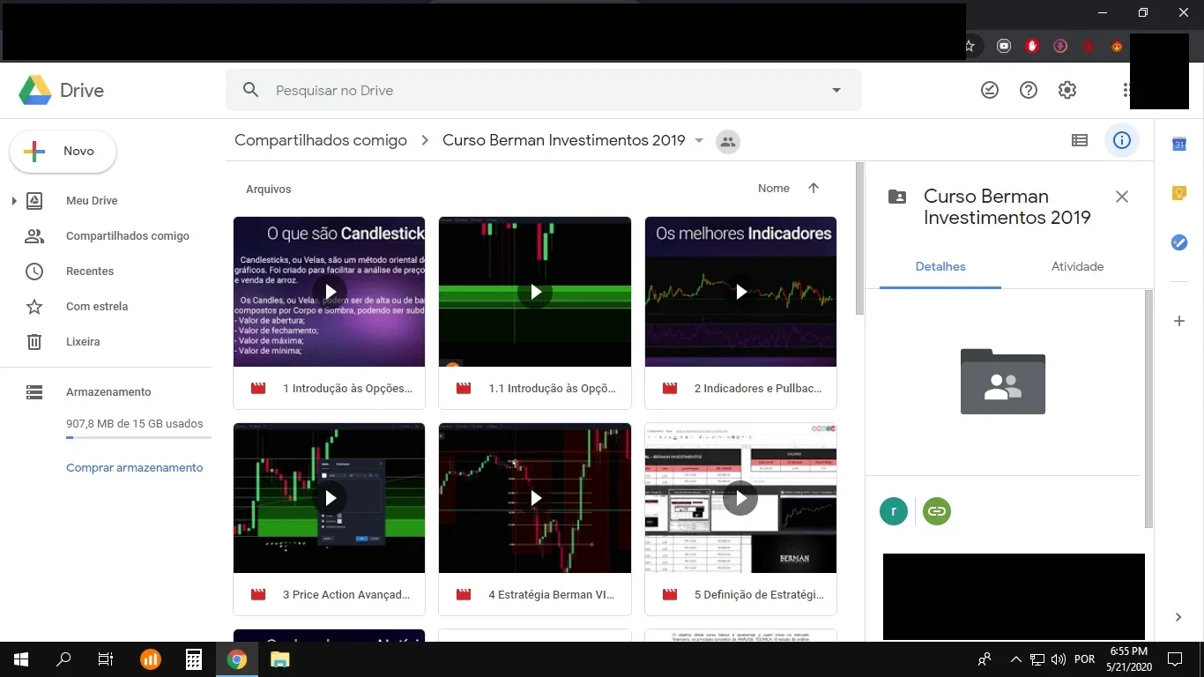The width and height of the screenshot is (1204, 677).
Task: Show hidden system tray icons
Action: [x=1015, y=659]
